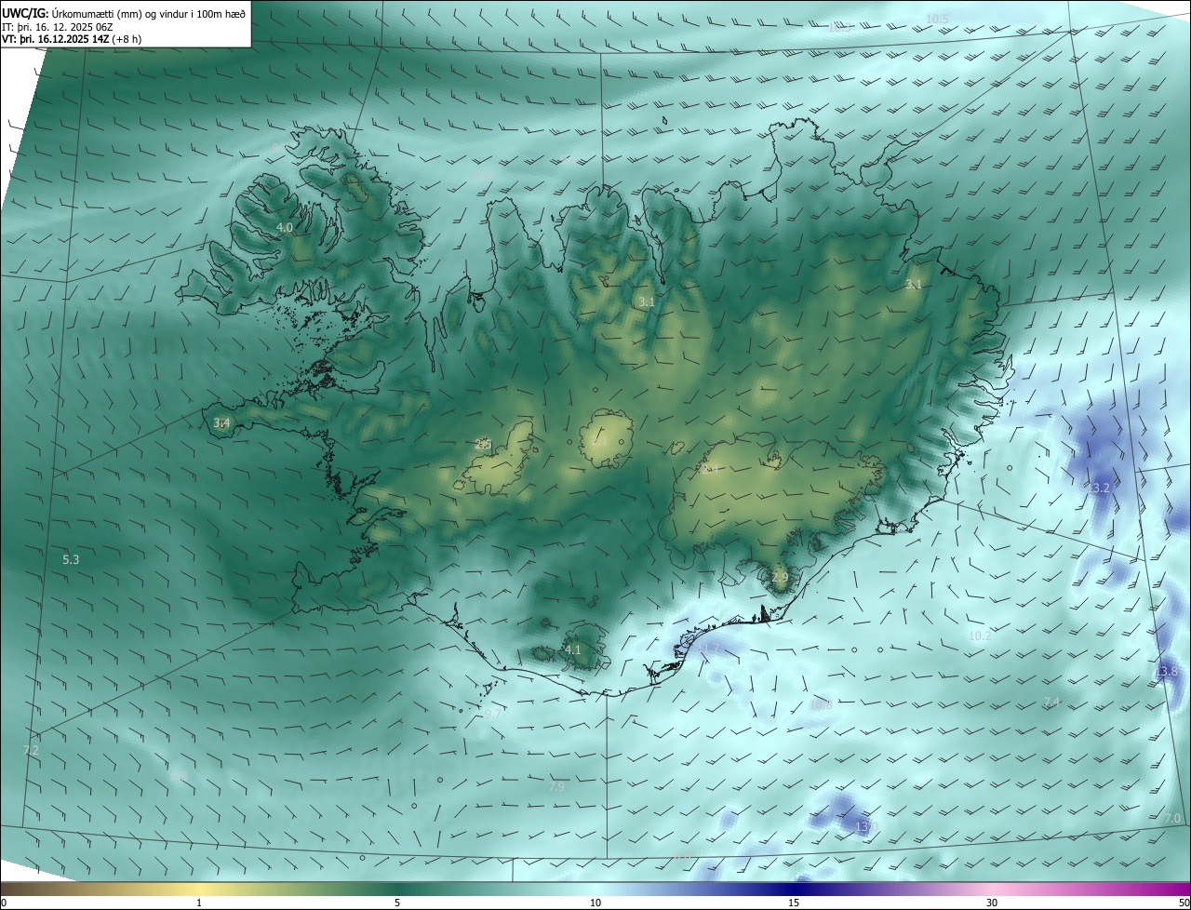Click the color scale tick label 0

tap(4, 903)
